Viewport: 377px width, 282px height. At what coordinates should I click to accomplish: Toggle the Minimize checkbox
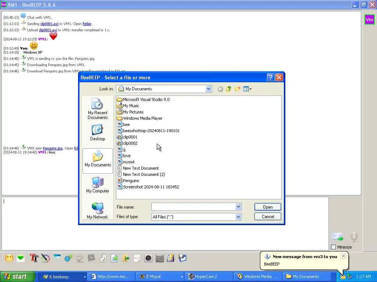334,247
